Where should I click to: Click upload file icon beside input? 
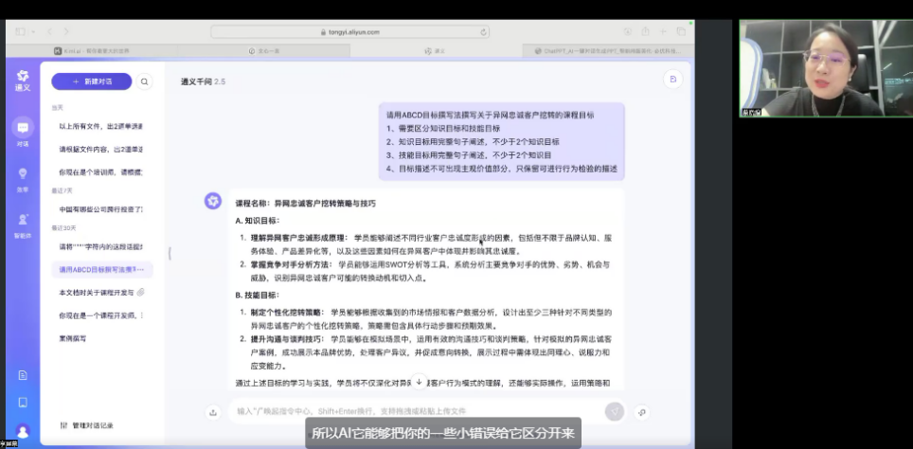click(x=213, y=412)
